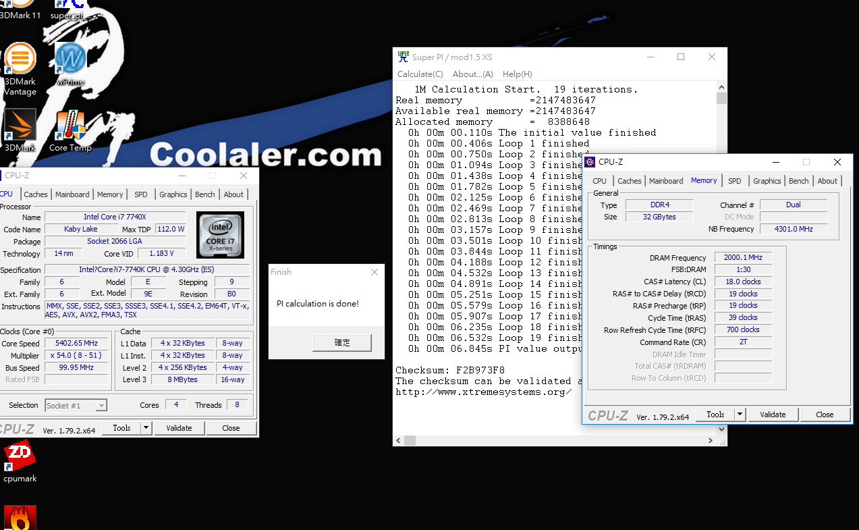The width and height of the screenshot is (859, 530).
Task: Click Close button in left CPU-Z window
Action: (231, 428)
